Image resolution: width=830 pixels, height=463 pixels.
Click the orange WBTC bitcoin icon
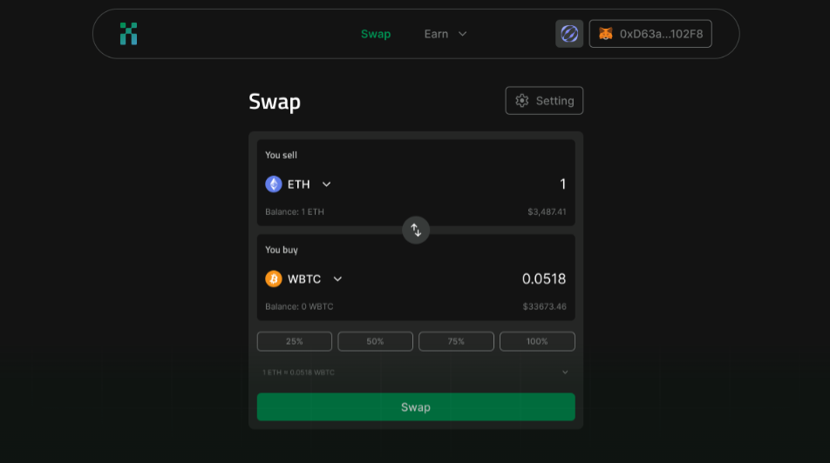(274, 278)
